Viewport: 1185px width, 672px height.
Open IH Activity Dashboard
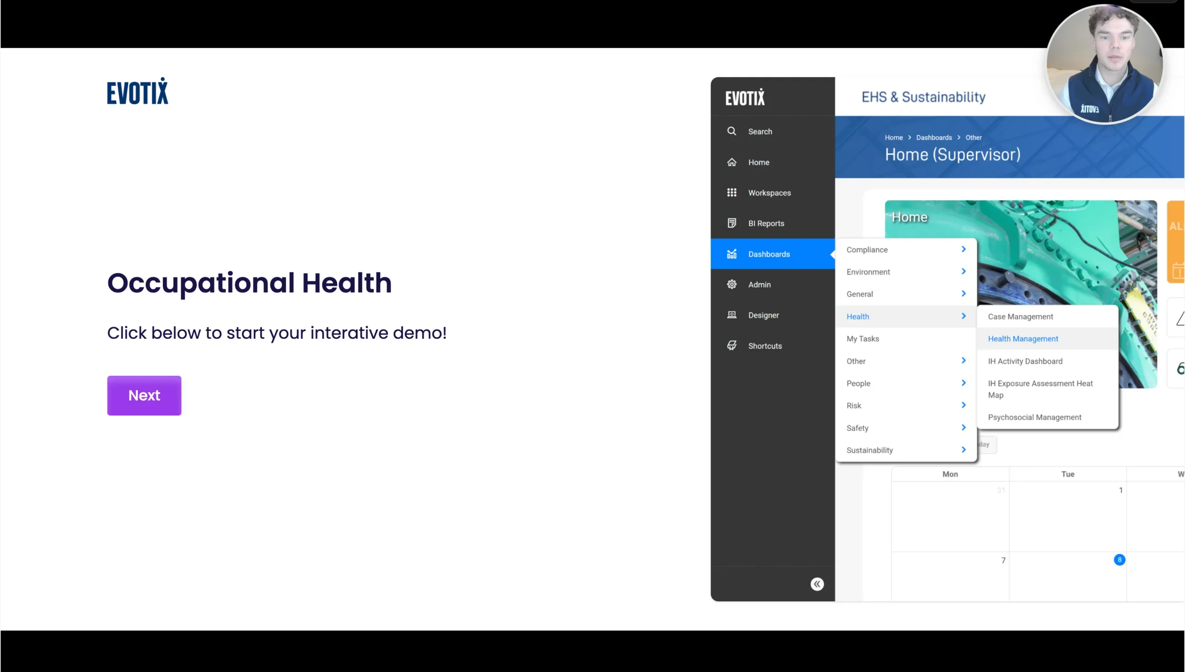click(x=1048, y=361)
